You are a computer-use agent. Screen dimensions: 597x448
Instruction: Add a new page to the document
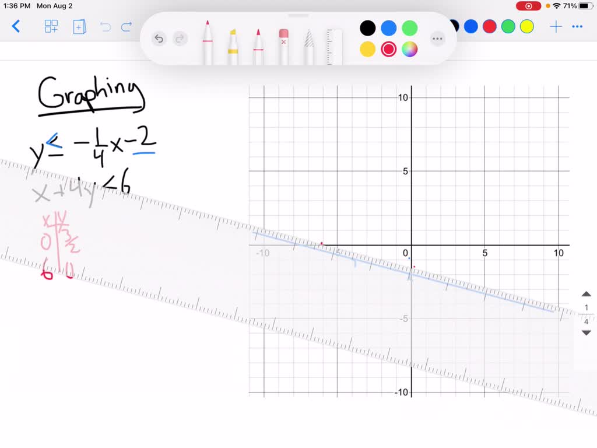(x=79, y=27)
